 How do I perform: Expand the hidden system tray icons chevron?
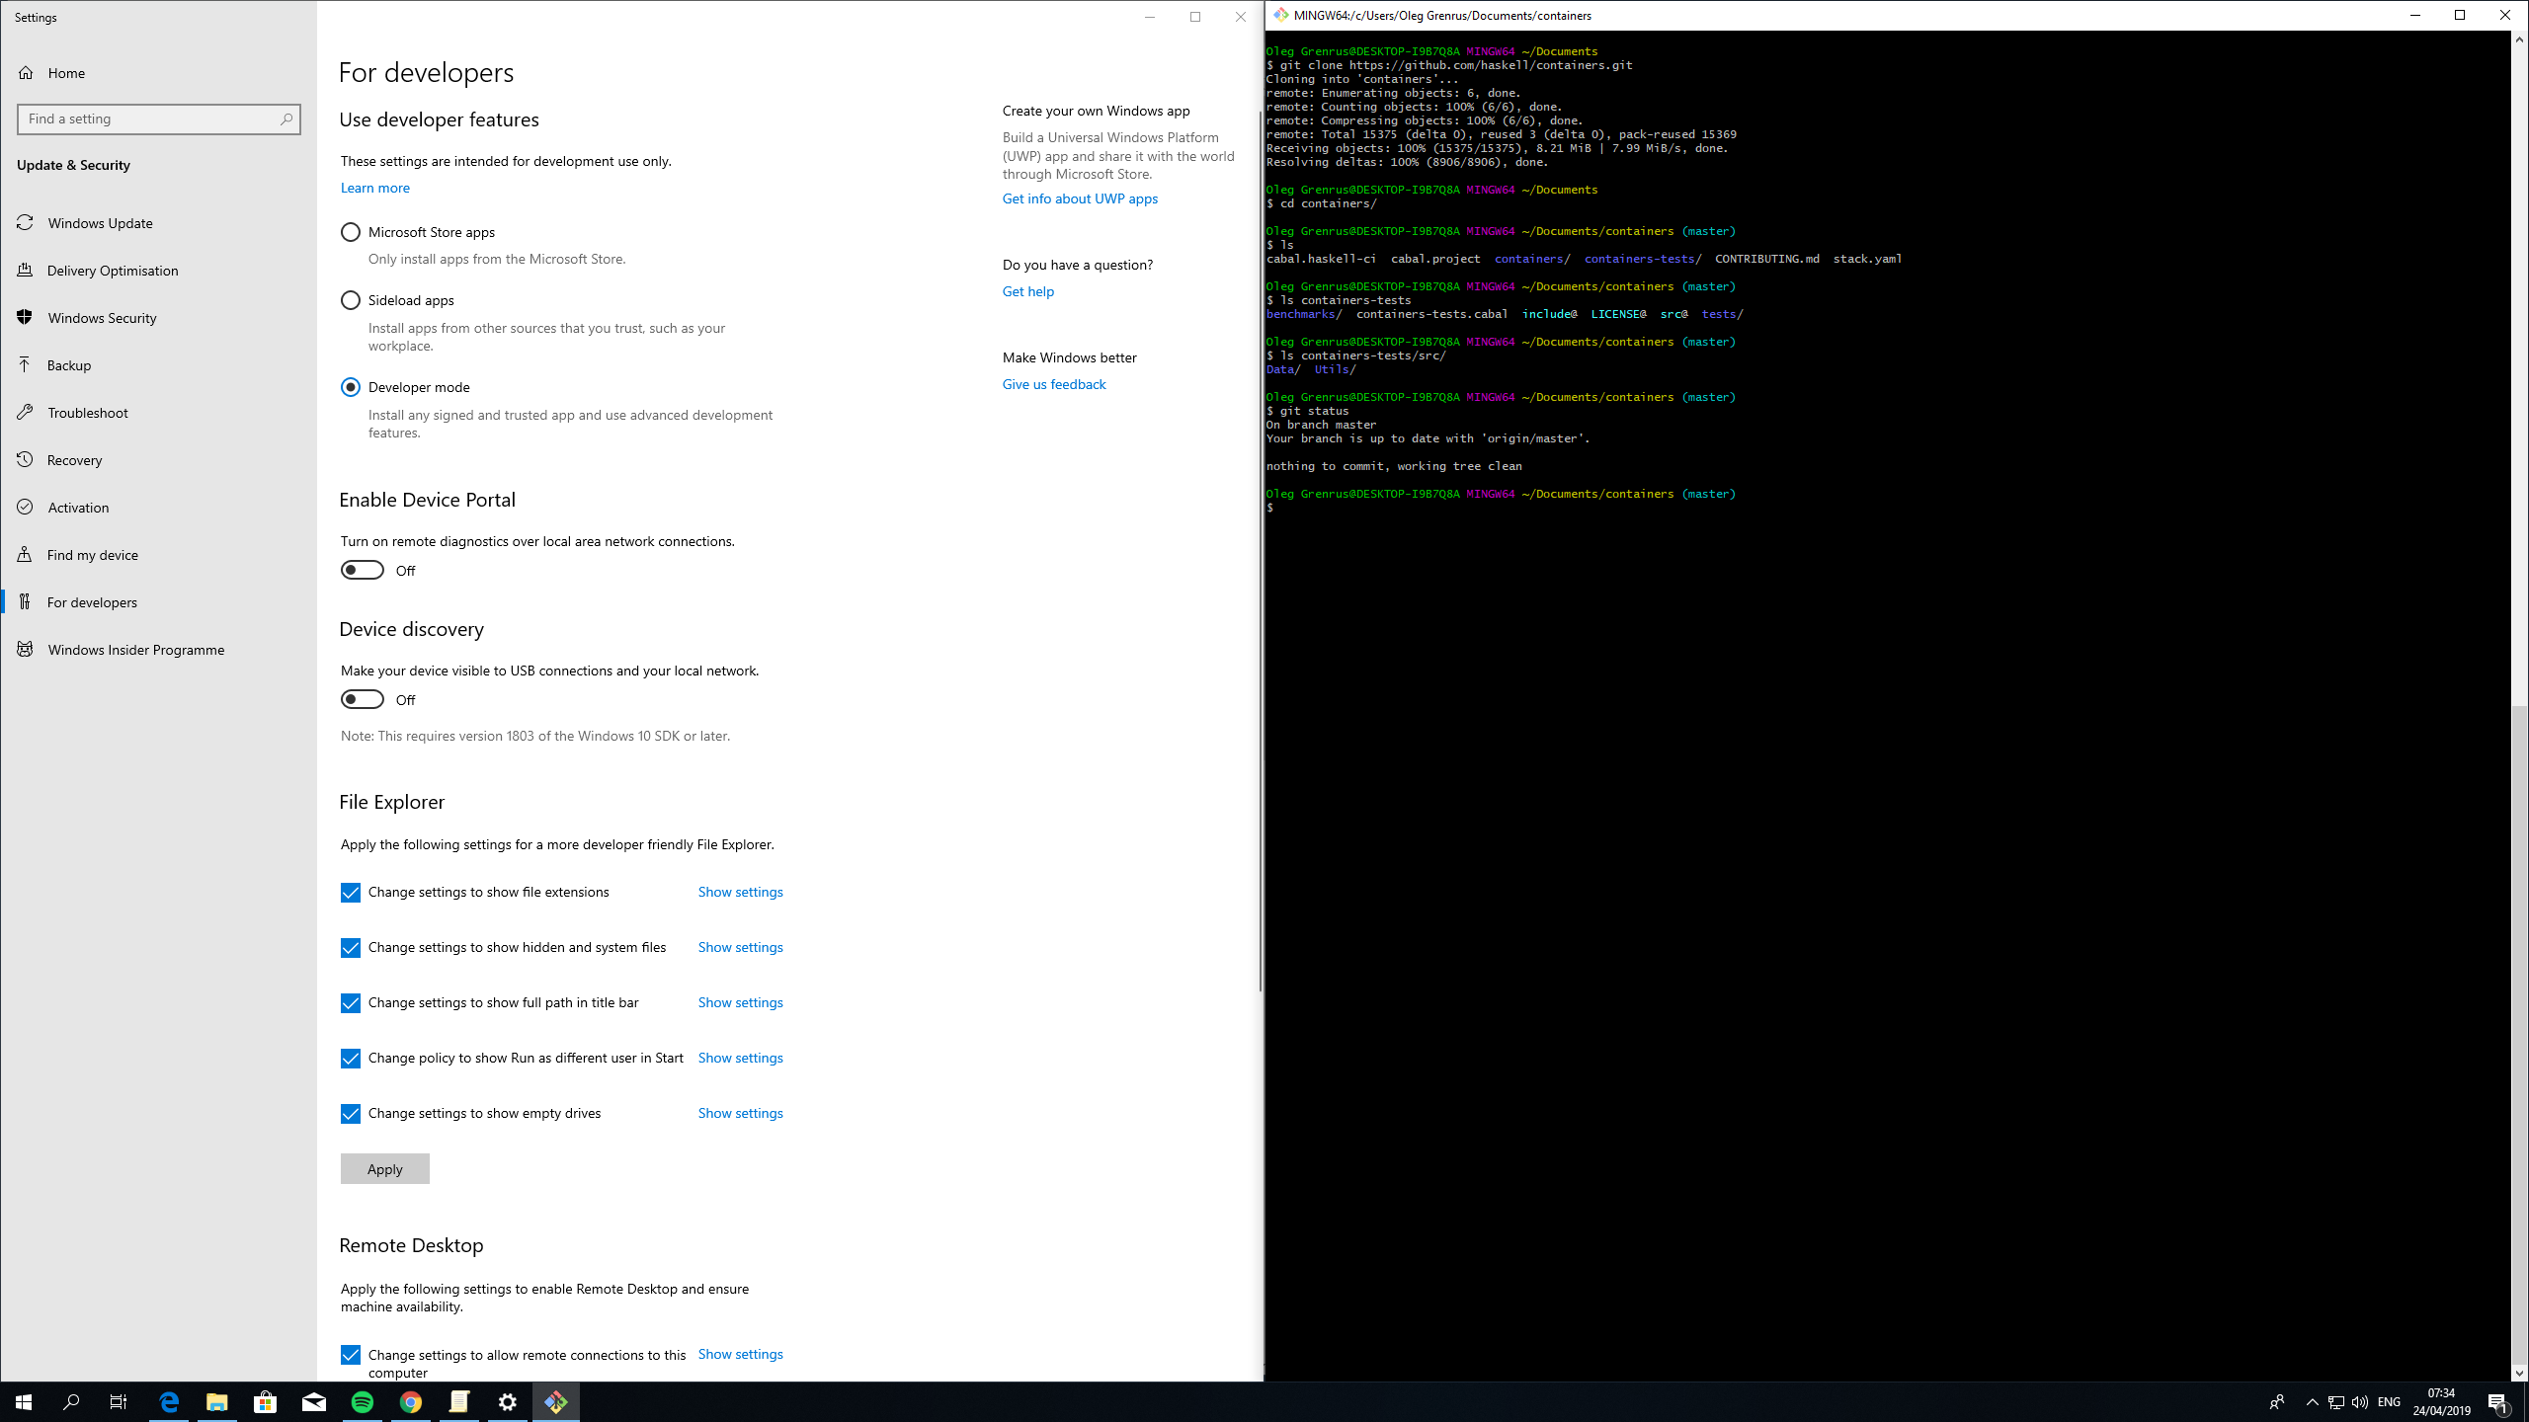pyautogui.click(x=2313, y=1401)
